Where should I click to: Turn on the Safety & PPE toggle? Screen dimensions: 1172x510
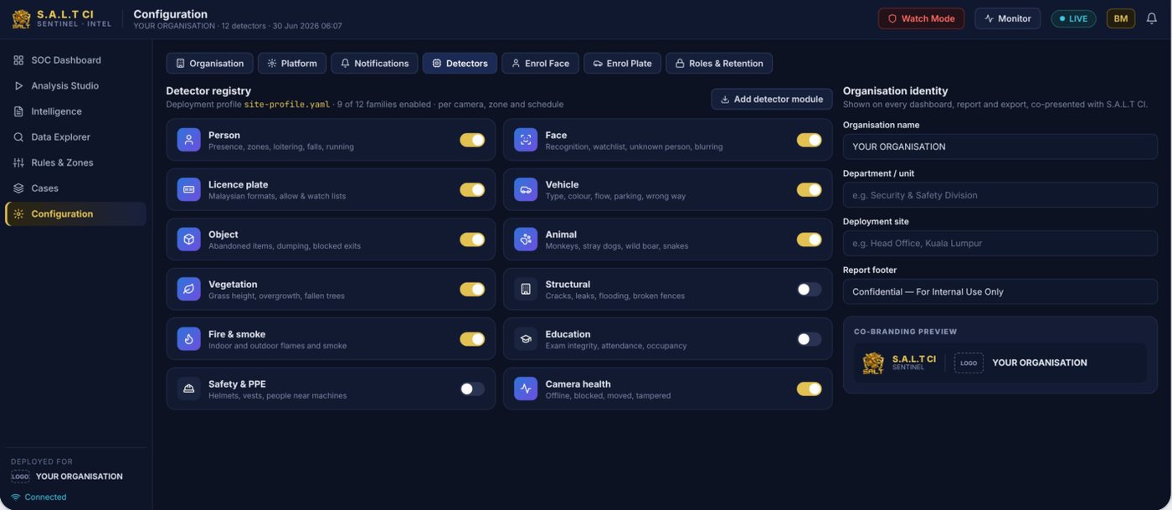click(x=472, y=389)
